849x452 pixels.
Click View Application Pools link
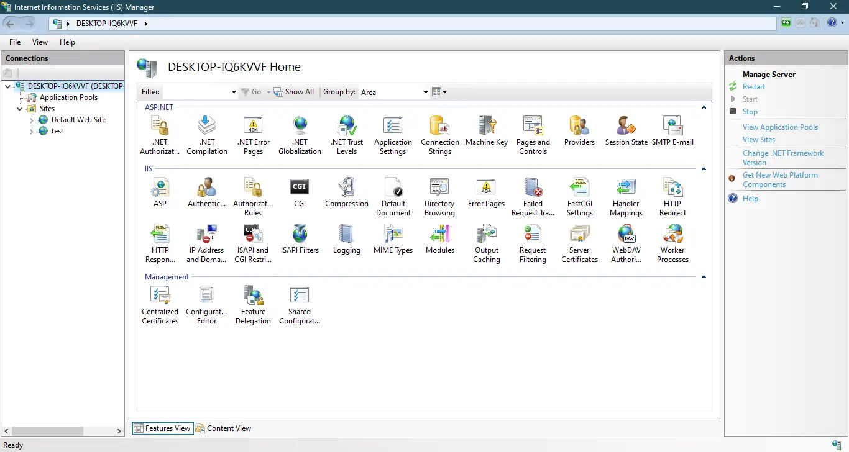tap(780, 127)
